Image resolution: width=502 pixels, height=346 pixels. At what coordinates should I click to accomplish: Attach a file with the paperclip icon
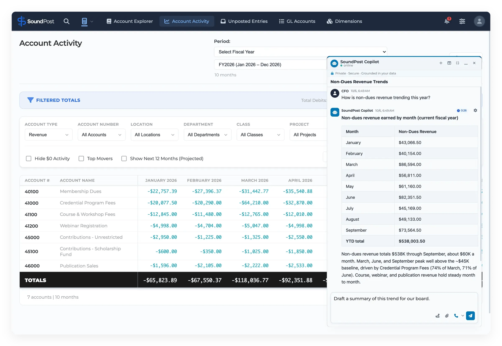tap(447, 316)
